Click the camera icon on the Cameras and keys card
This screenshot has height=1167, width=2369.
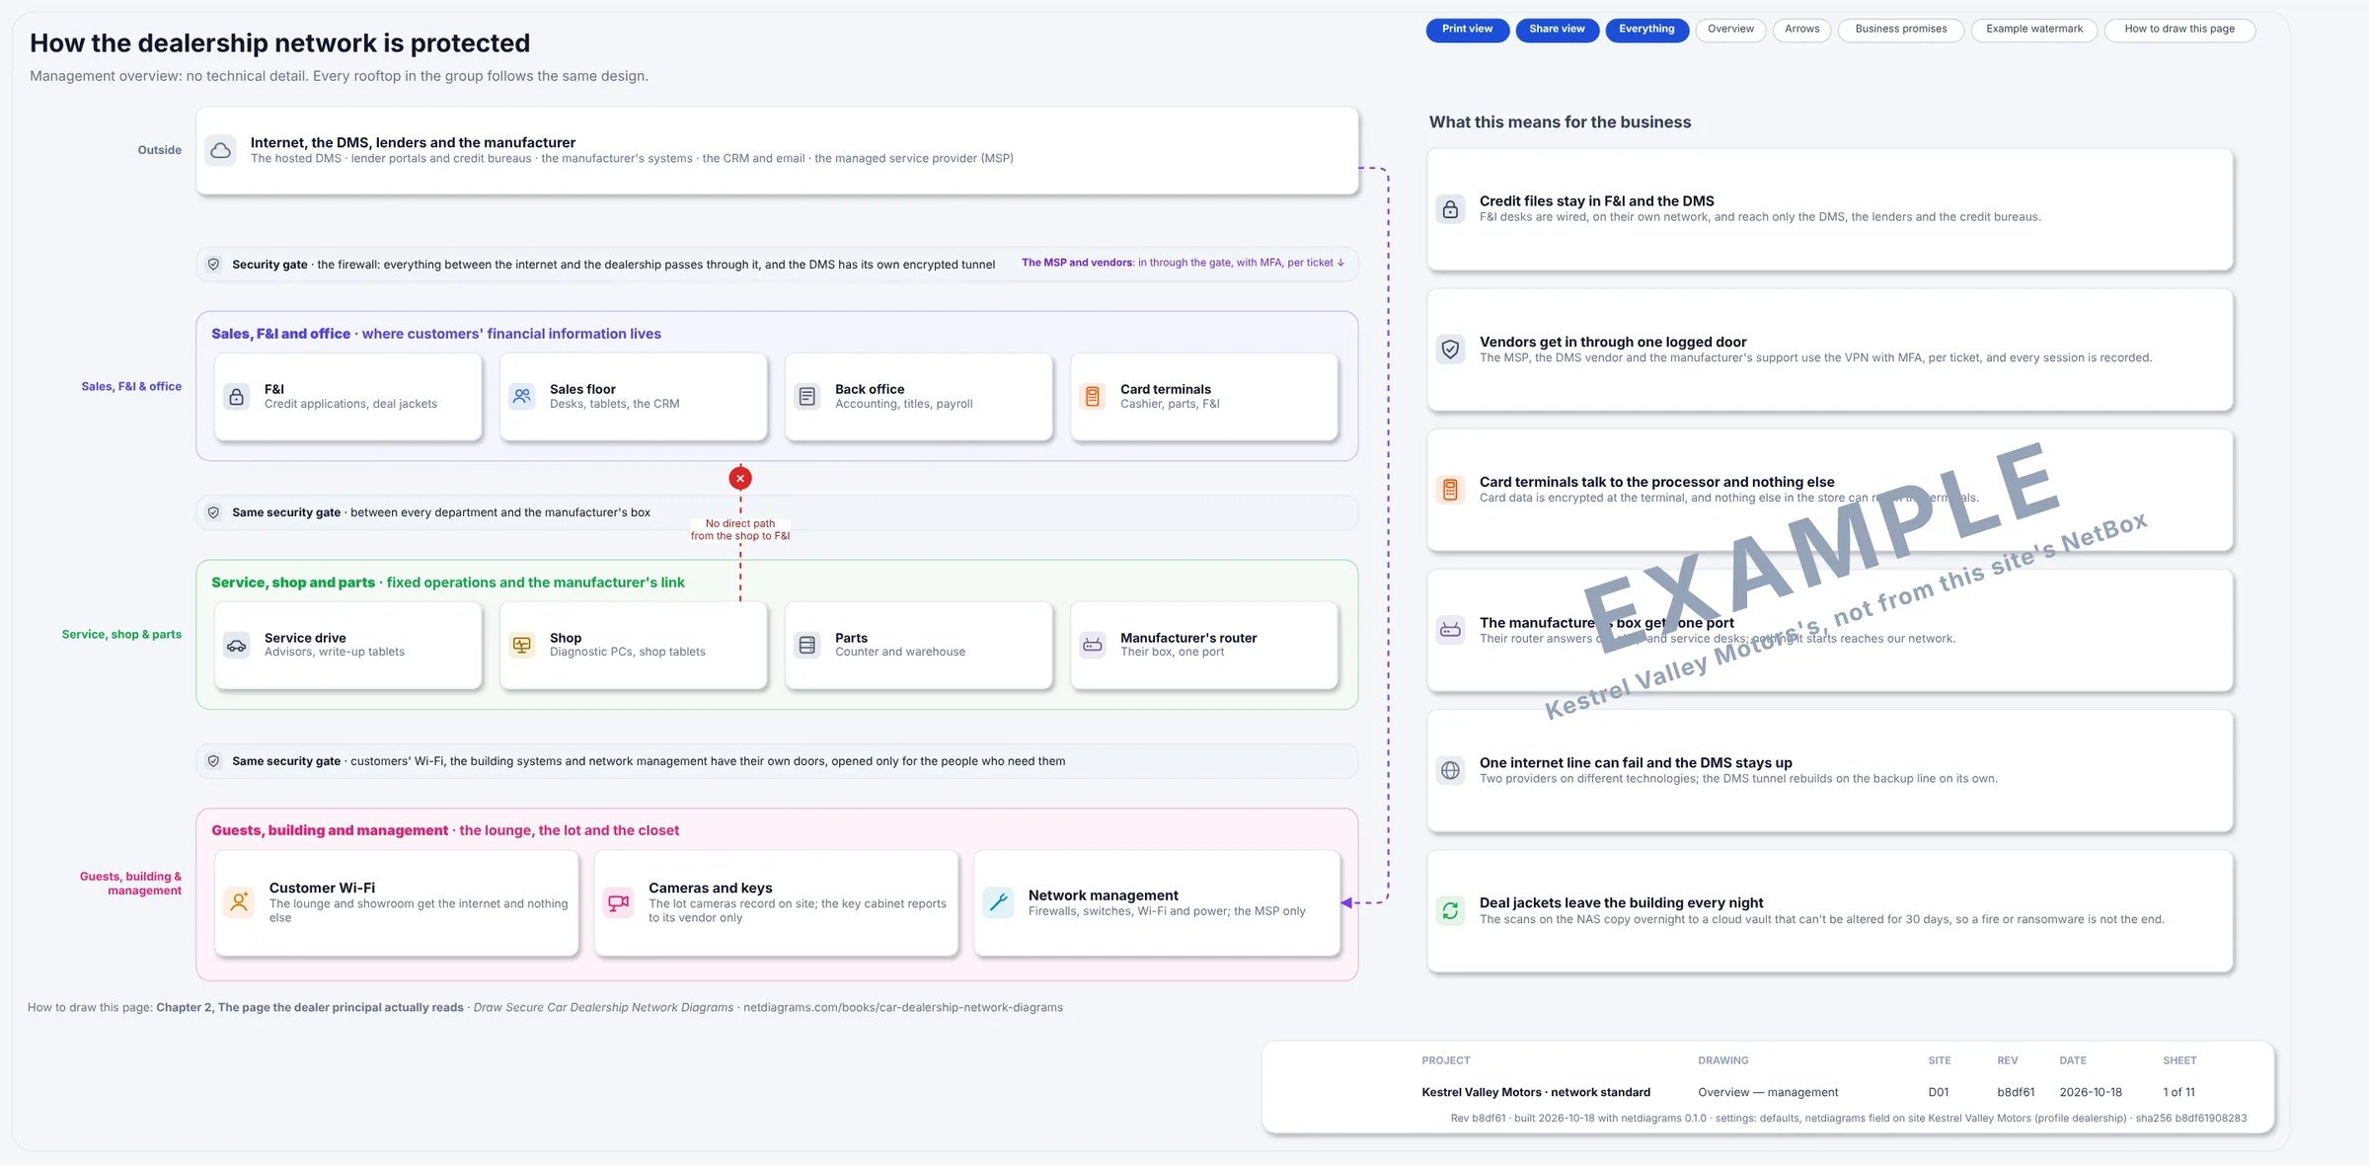coord(619,902)
